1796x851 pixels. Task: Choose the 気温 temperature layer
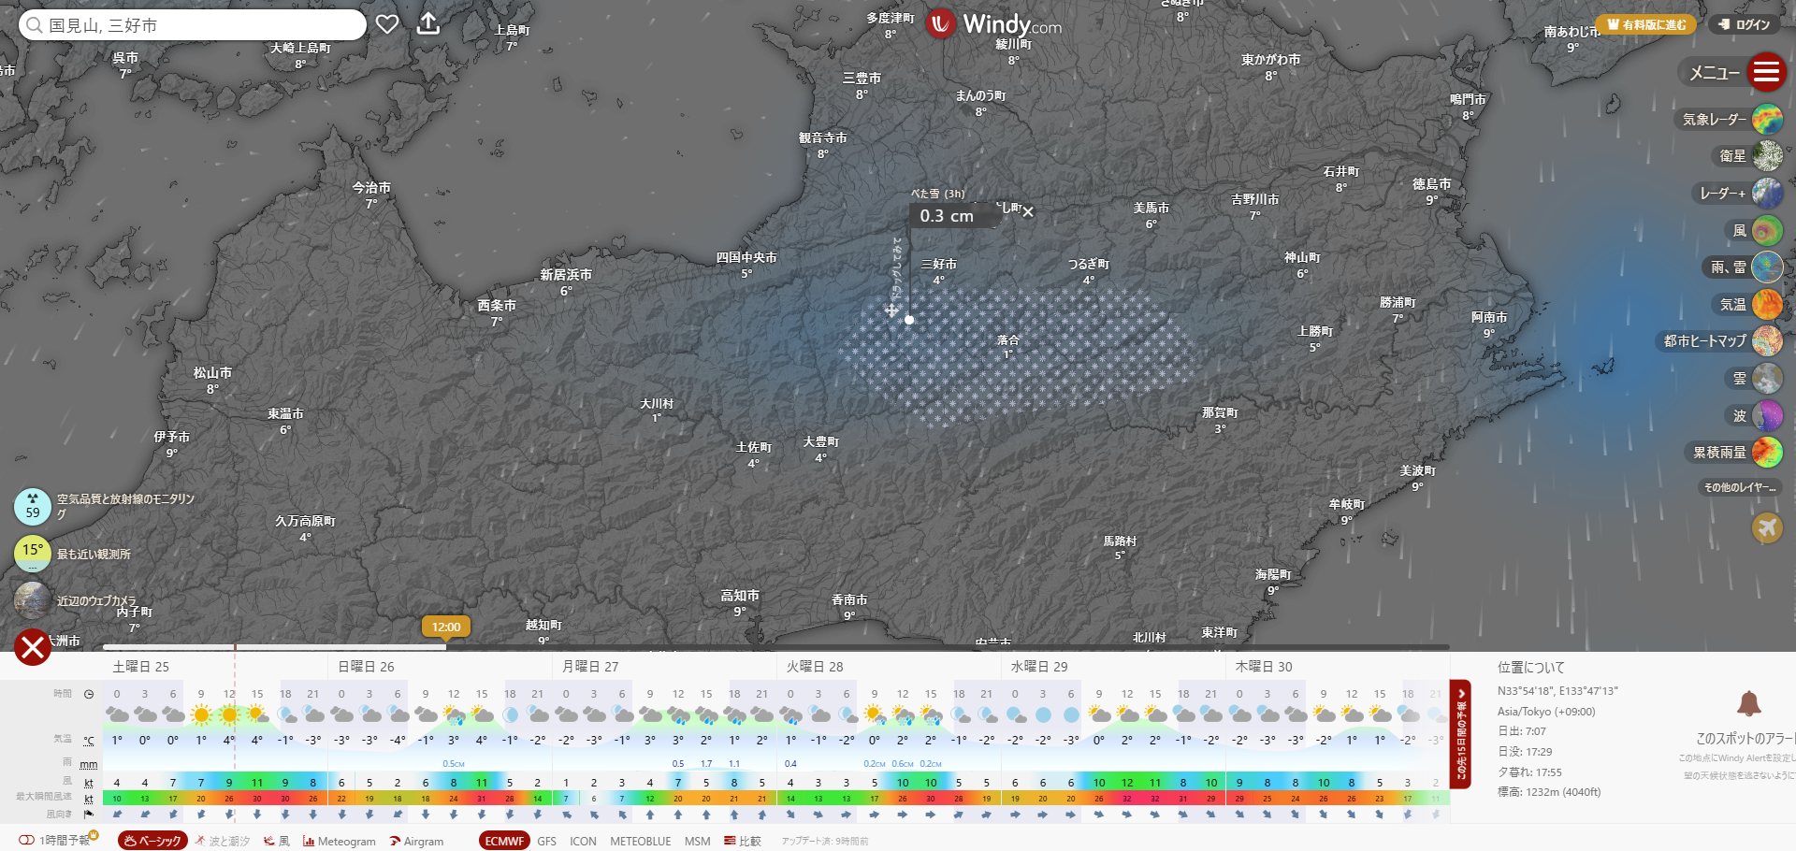(1767, 304)
